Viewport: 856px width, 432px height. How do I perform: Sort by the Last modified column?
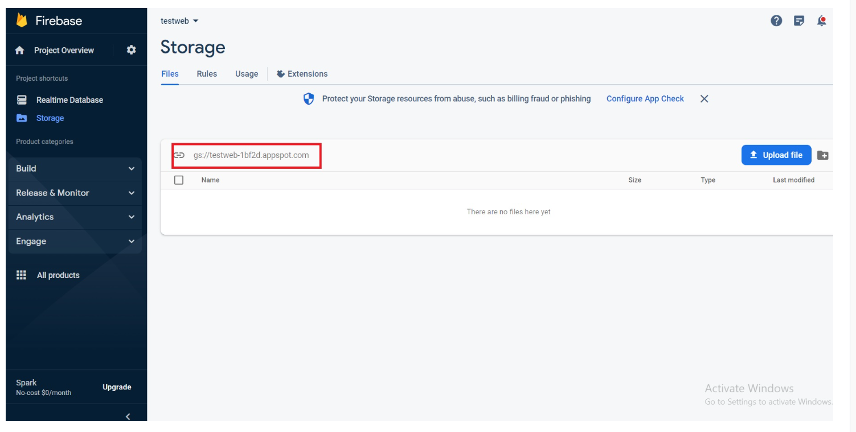(793, 180)
